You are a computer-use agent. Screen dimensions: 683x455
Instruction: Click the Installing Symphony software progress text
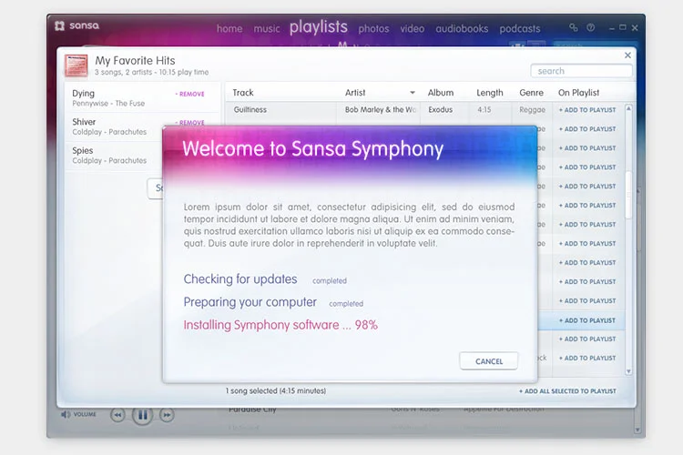280,325
